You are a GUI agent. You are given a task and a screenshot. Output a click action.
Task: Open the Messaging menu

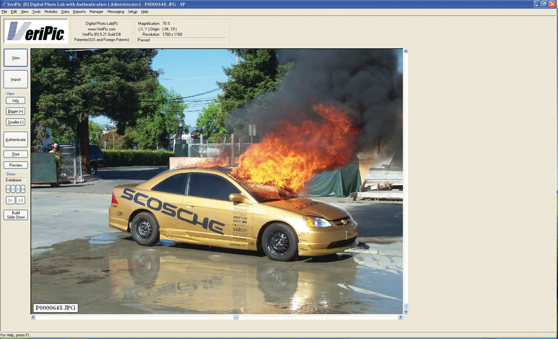point(116,11)
